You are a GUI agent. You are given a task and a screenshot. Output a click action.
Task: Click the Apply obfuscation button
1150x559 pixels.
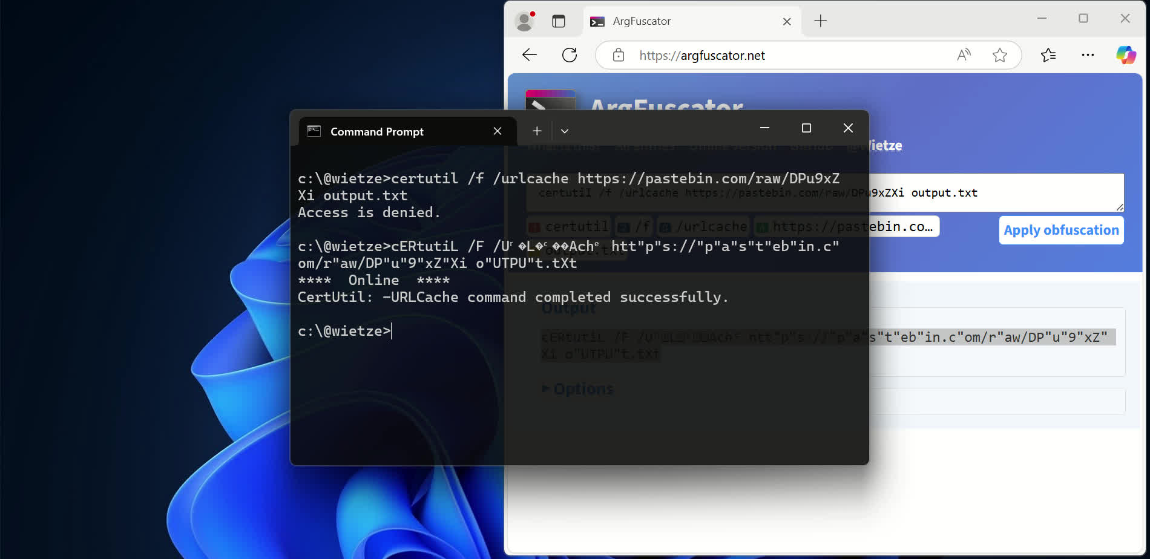click(x=1061, y=230)
